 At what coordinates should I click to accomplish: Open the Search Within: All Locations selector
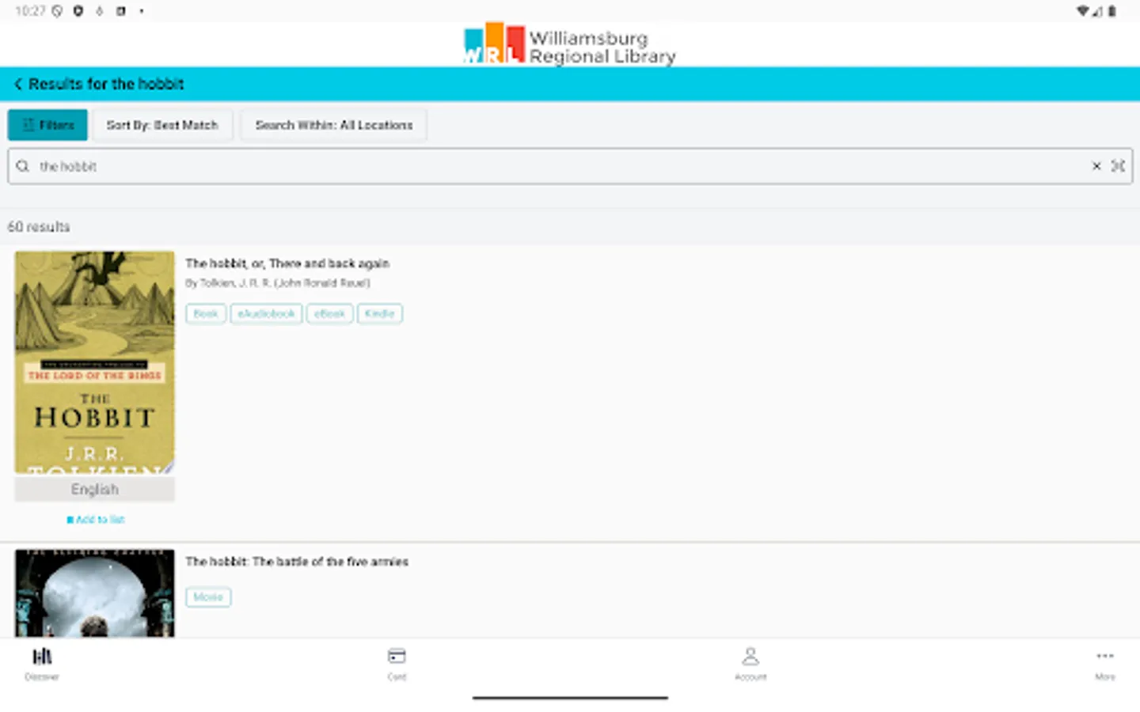coord(333,124)
